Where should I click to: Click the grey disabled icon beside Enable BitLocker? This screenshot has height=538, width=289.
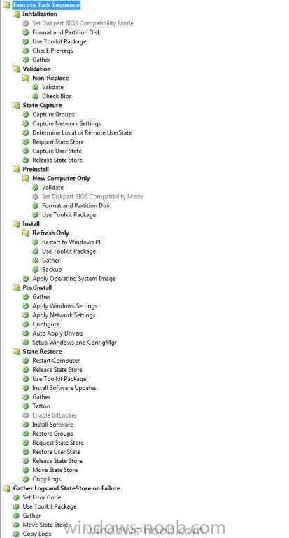pos(26,415)
